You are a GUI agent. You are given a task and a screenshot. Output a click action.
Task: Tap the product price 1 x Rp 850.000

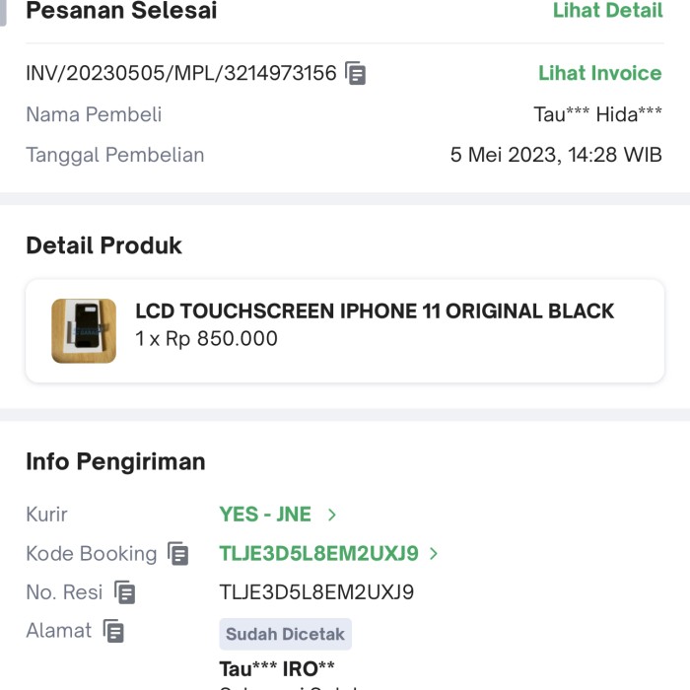(x=206, y=339)
